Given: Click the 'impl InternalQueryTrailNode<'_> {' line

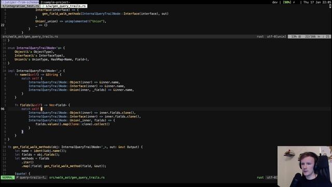Looking at the screenshot, I should tap(36, 71).
